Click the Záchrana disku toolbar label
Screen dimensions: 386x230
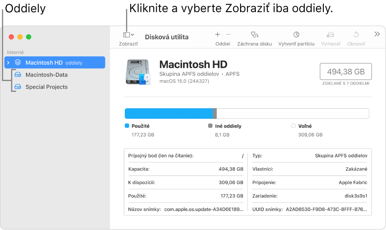[x=255, y=44]
